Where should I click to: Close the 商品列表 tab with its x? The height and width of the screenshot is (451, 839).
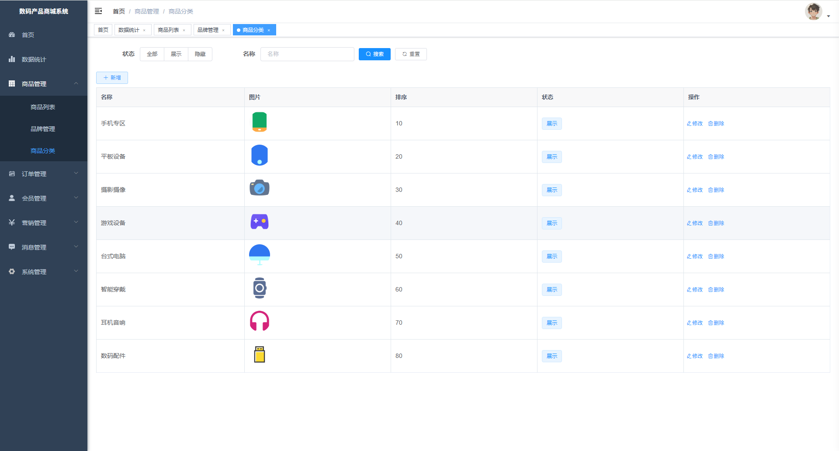(184, 30)
